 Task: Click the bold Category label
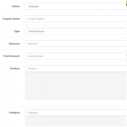(x=14, y=113)
